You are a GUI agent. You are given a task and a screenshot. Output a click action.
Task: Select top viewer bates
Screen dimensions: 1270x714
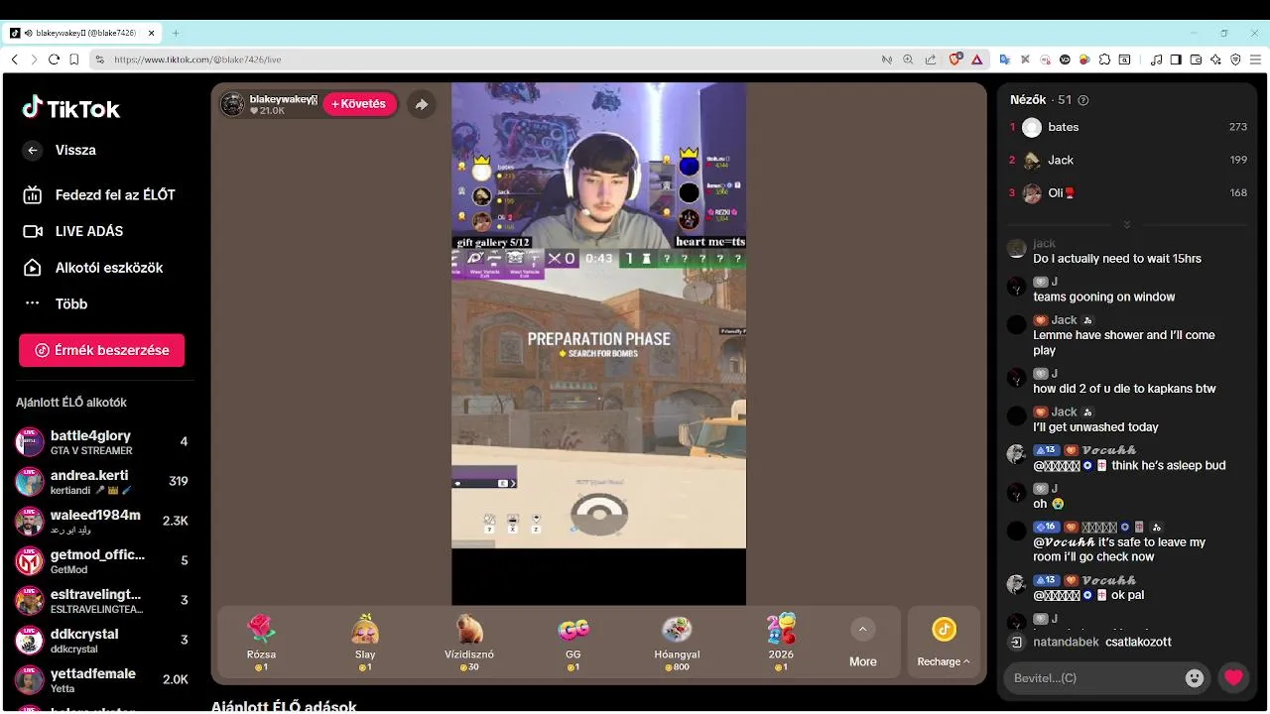tap(1128, 127)
